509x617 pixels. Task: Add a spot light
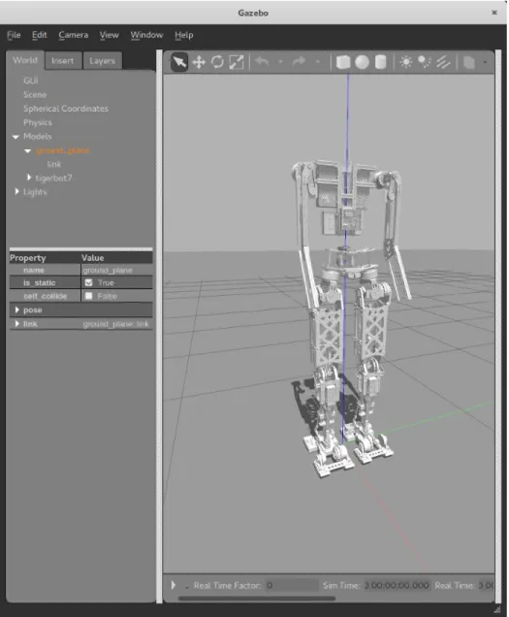click(425, 62)
